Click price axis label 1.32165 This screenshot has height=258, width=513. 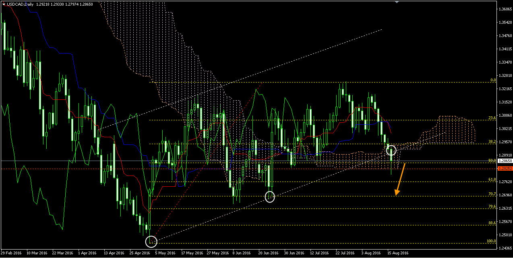(505, 89)
